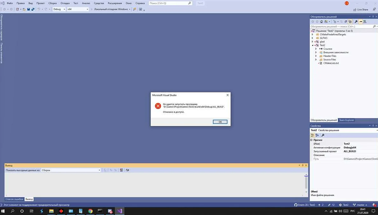Open Properties wrench icon in Solution Explorer toolbar
This screenshot has height=215, width=378.
point(356,22)
